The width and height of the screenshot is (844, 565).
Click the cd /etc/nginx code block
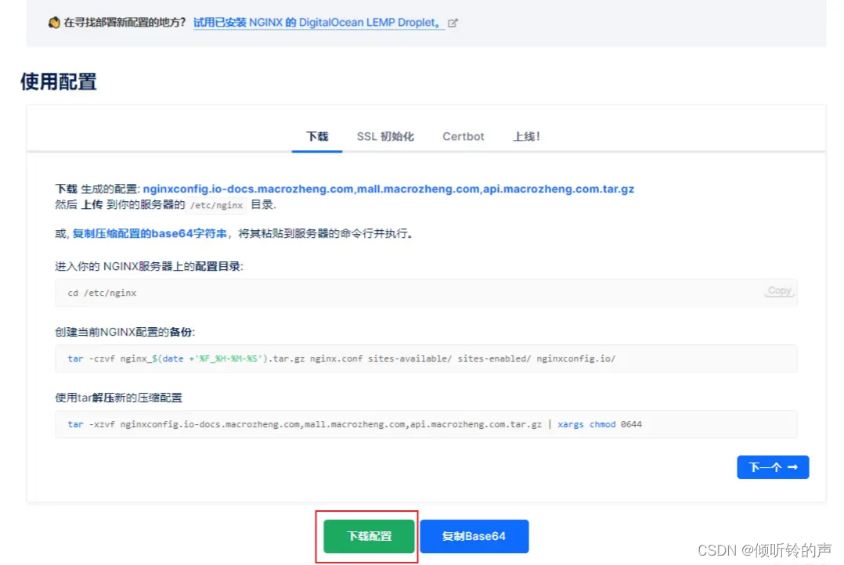[426, 293]
